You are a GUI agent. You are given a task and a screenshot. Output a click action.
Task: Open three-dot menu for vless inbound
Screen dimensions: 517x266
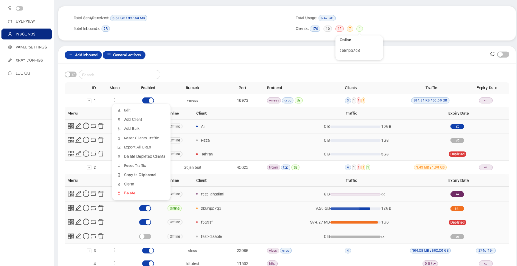115,251
